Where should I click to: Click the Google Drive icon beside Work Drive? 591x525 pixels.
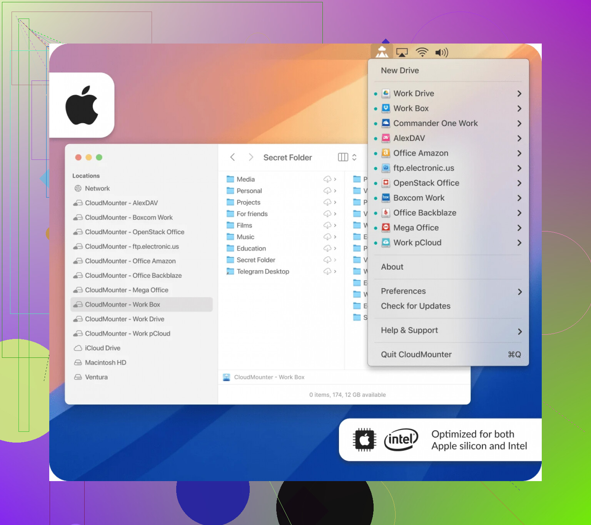tap(386, 93)
